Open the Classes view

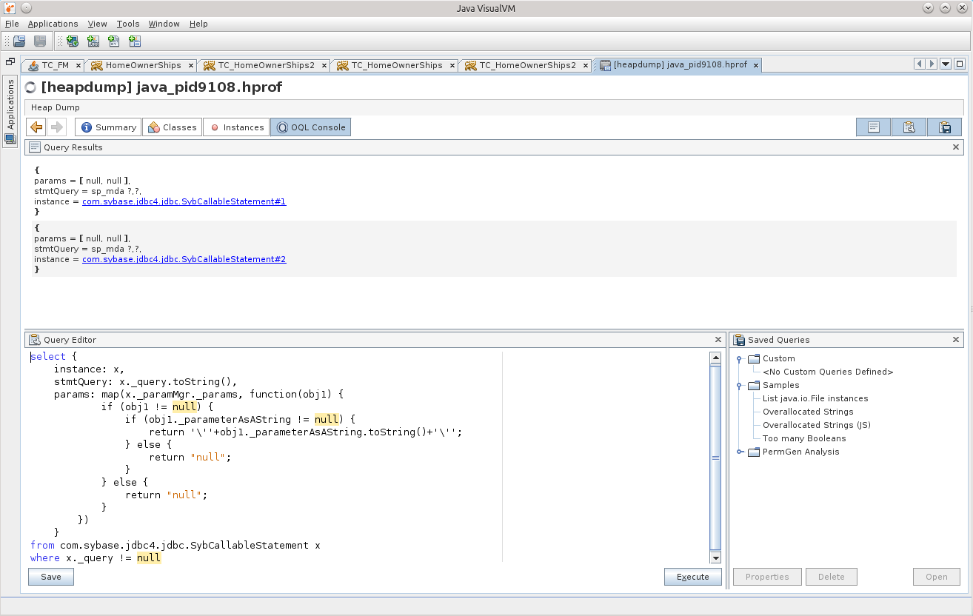tap(173, 127)
